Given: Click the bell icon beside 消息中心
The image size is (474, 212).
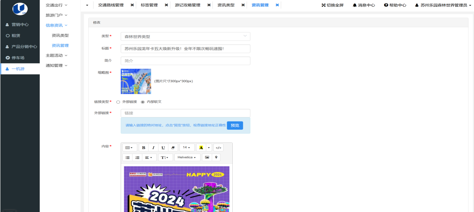Looking at the screenshot, I should click(355, 5).
